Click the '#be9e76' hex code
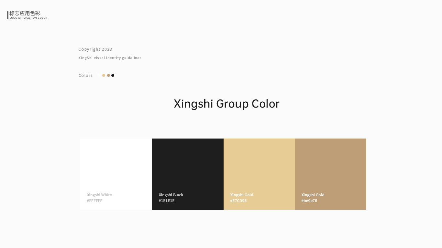 [x=309, y=201]
